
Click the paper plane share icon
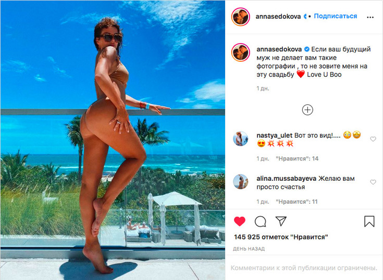[281, 221]
